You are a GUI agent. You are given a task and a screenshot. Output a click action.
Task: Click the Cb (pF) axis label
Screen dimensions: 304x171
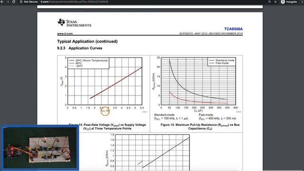(x=199, y=111)
